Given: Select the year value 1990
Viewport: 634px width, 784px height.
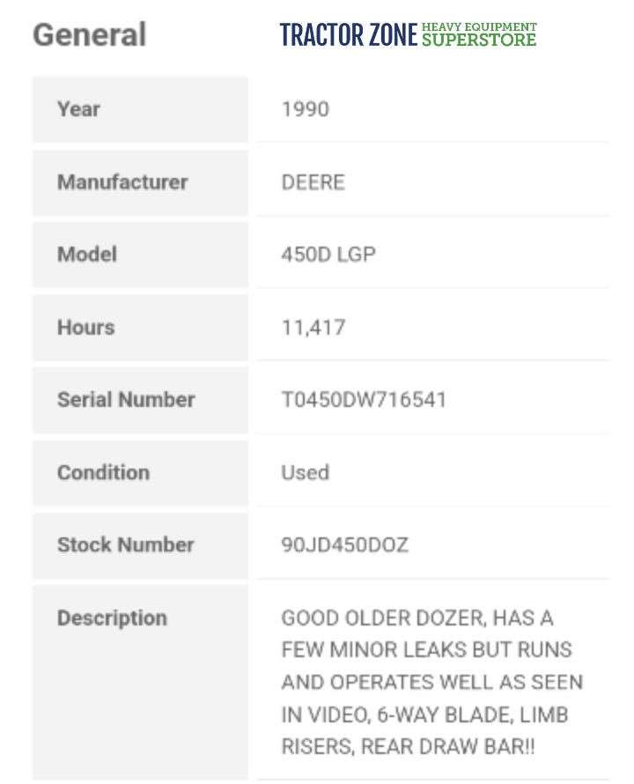Looking at the screenshot, I should click(305, 109).
